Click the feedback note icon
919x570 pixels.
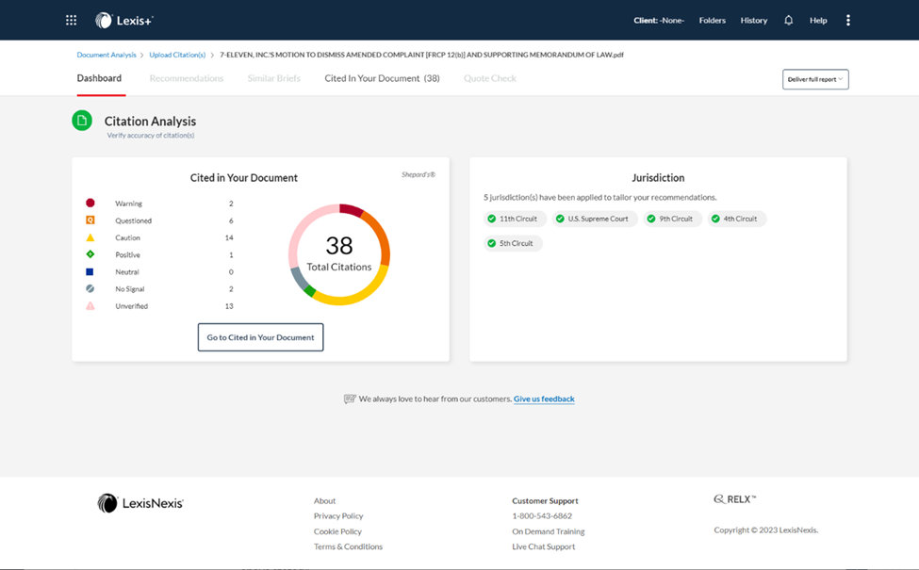pyautogui.click(x=350, y=399)
